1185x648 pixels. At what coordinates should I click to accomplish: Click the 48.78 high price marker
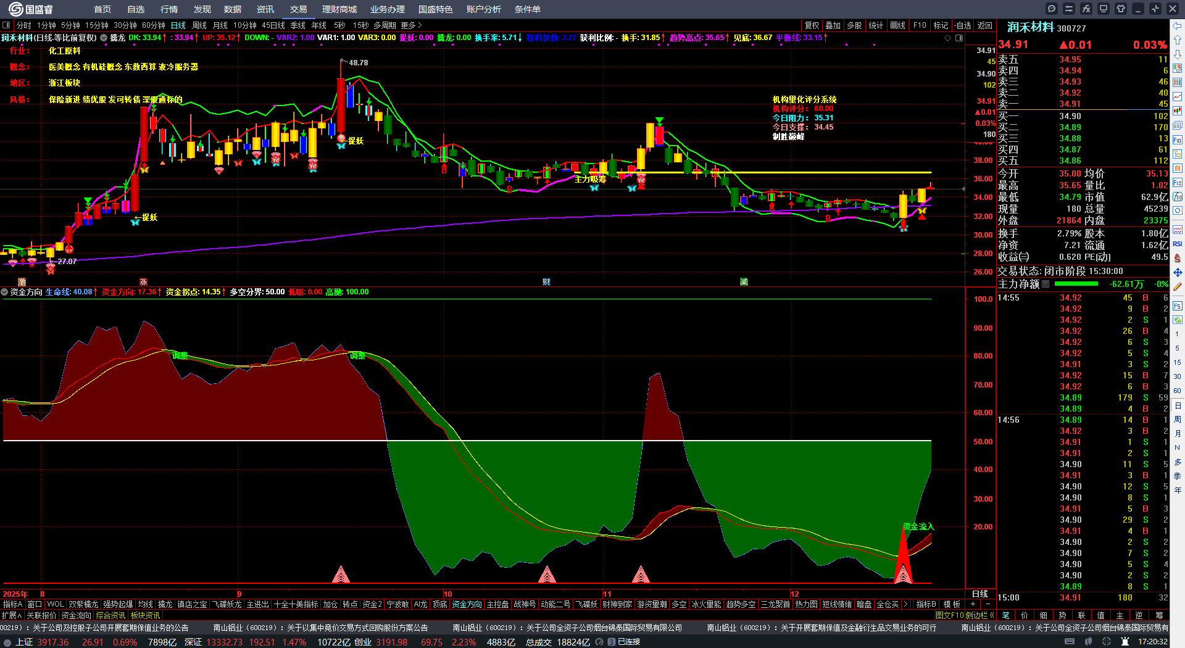[358, 62]
